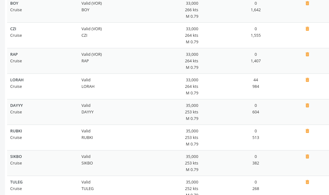Select the RAP waypoint name
329x195 pixels.
pyautogui.click(x=14, y=54)
